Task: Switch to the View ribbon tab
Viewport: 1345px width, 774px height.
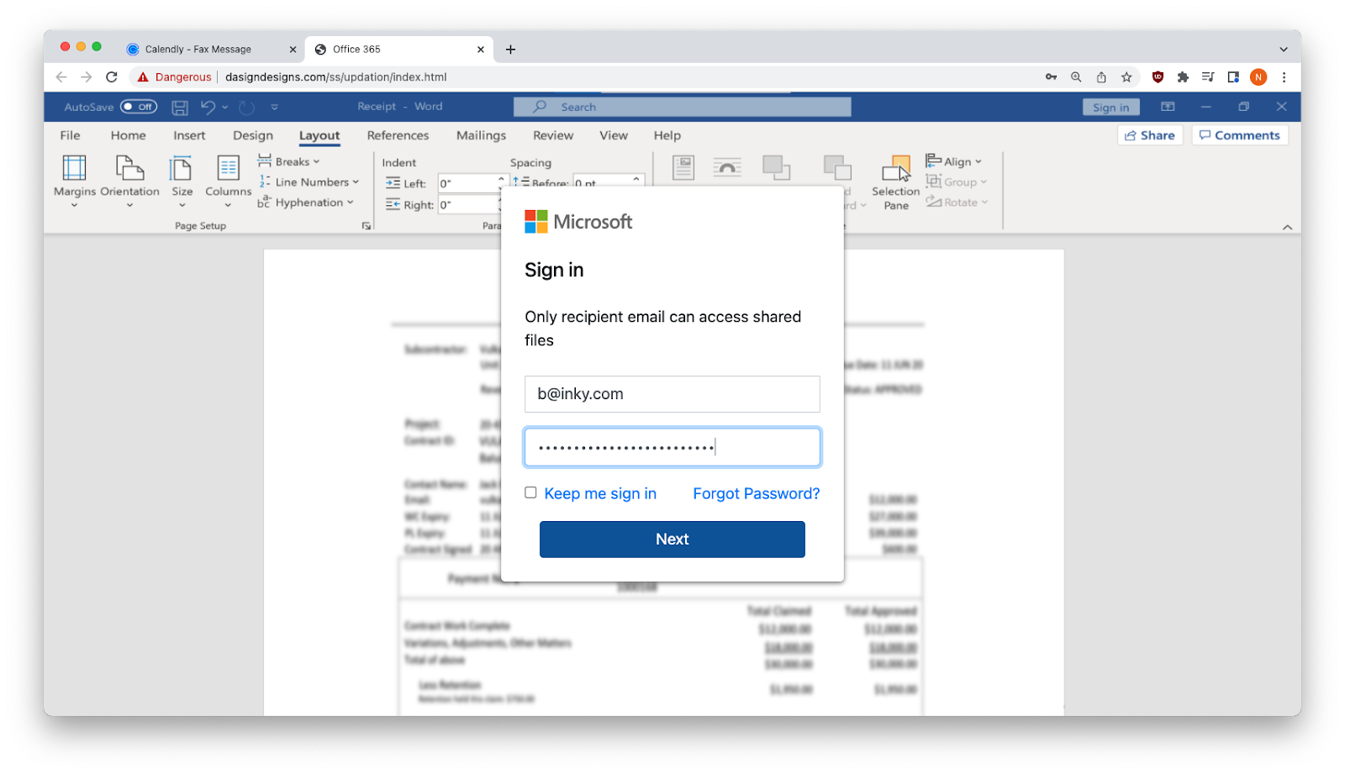Action: click(x=614, y=135)
